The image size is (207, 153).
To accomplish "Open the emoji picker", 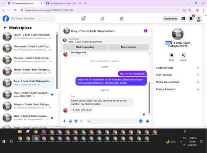I will click(x=141, y=121).
